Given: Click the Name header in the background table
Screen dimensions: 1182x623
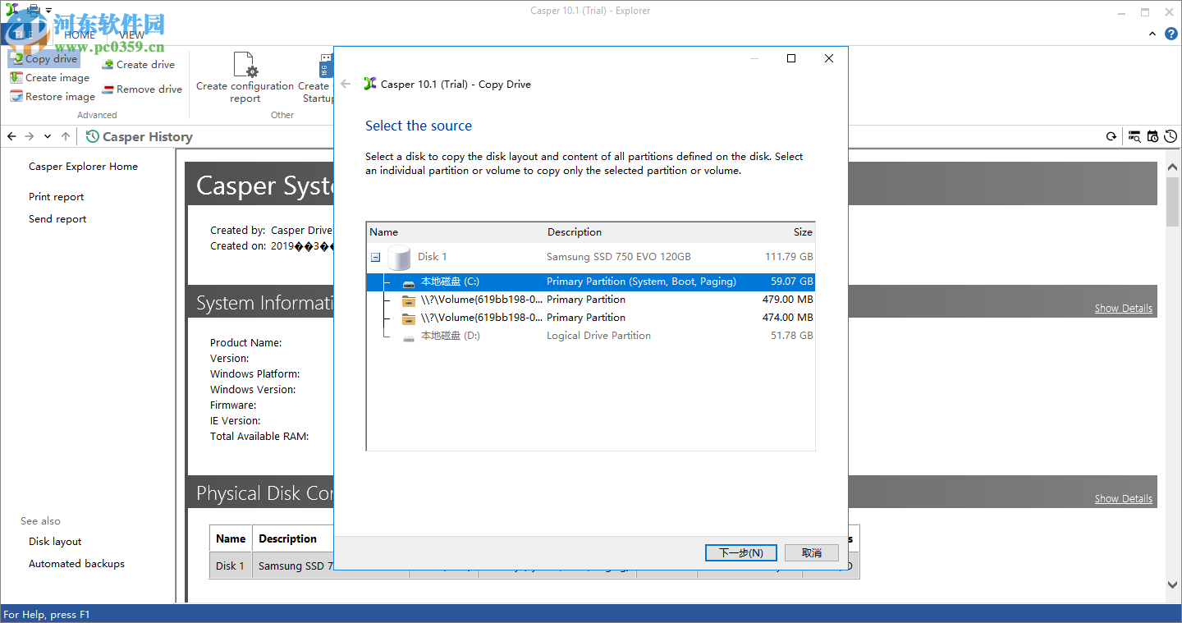Looking at the screenshot, I should [x=231, y=539].
